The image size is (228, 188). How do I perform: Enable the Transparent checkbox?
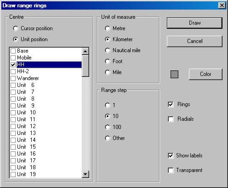point(171,170)
